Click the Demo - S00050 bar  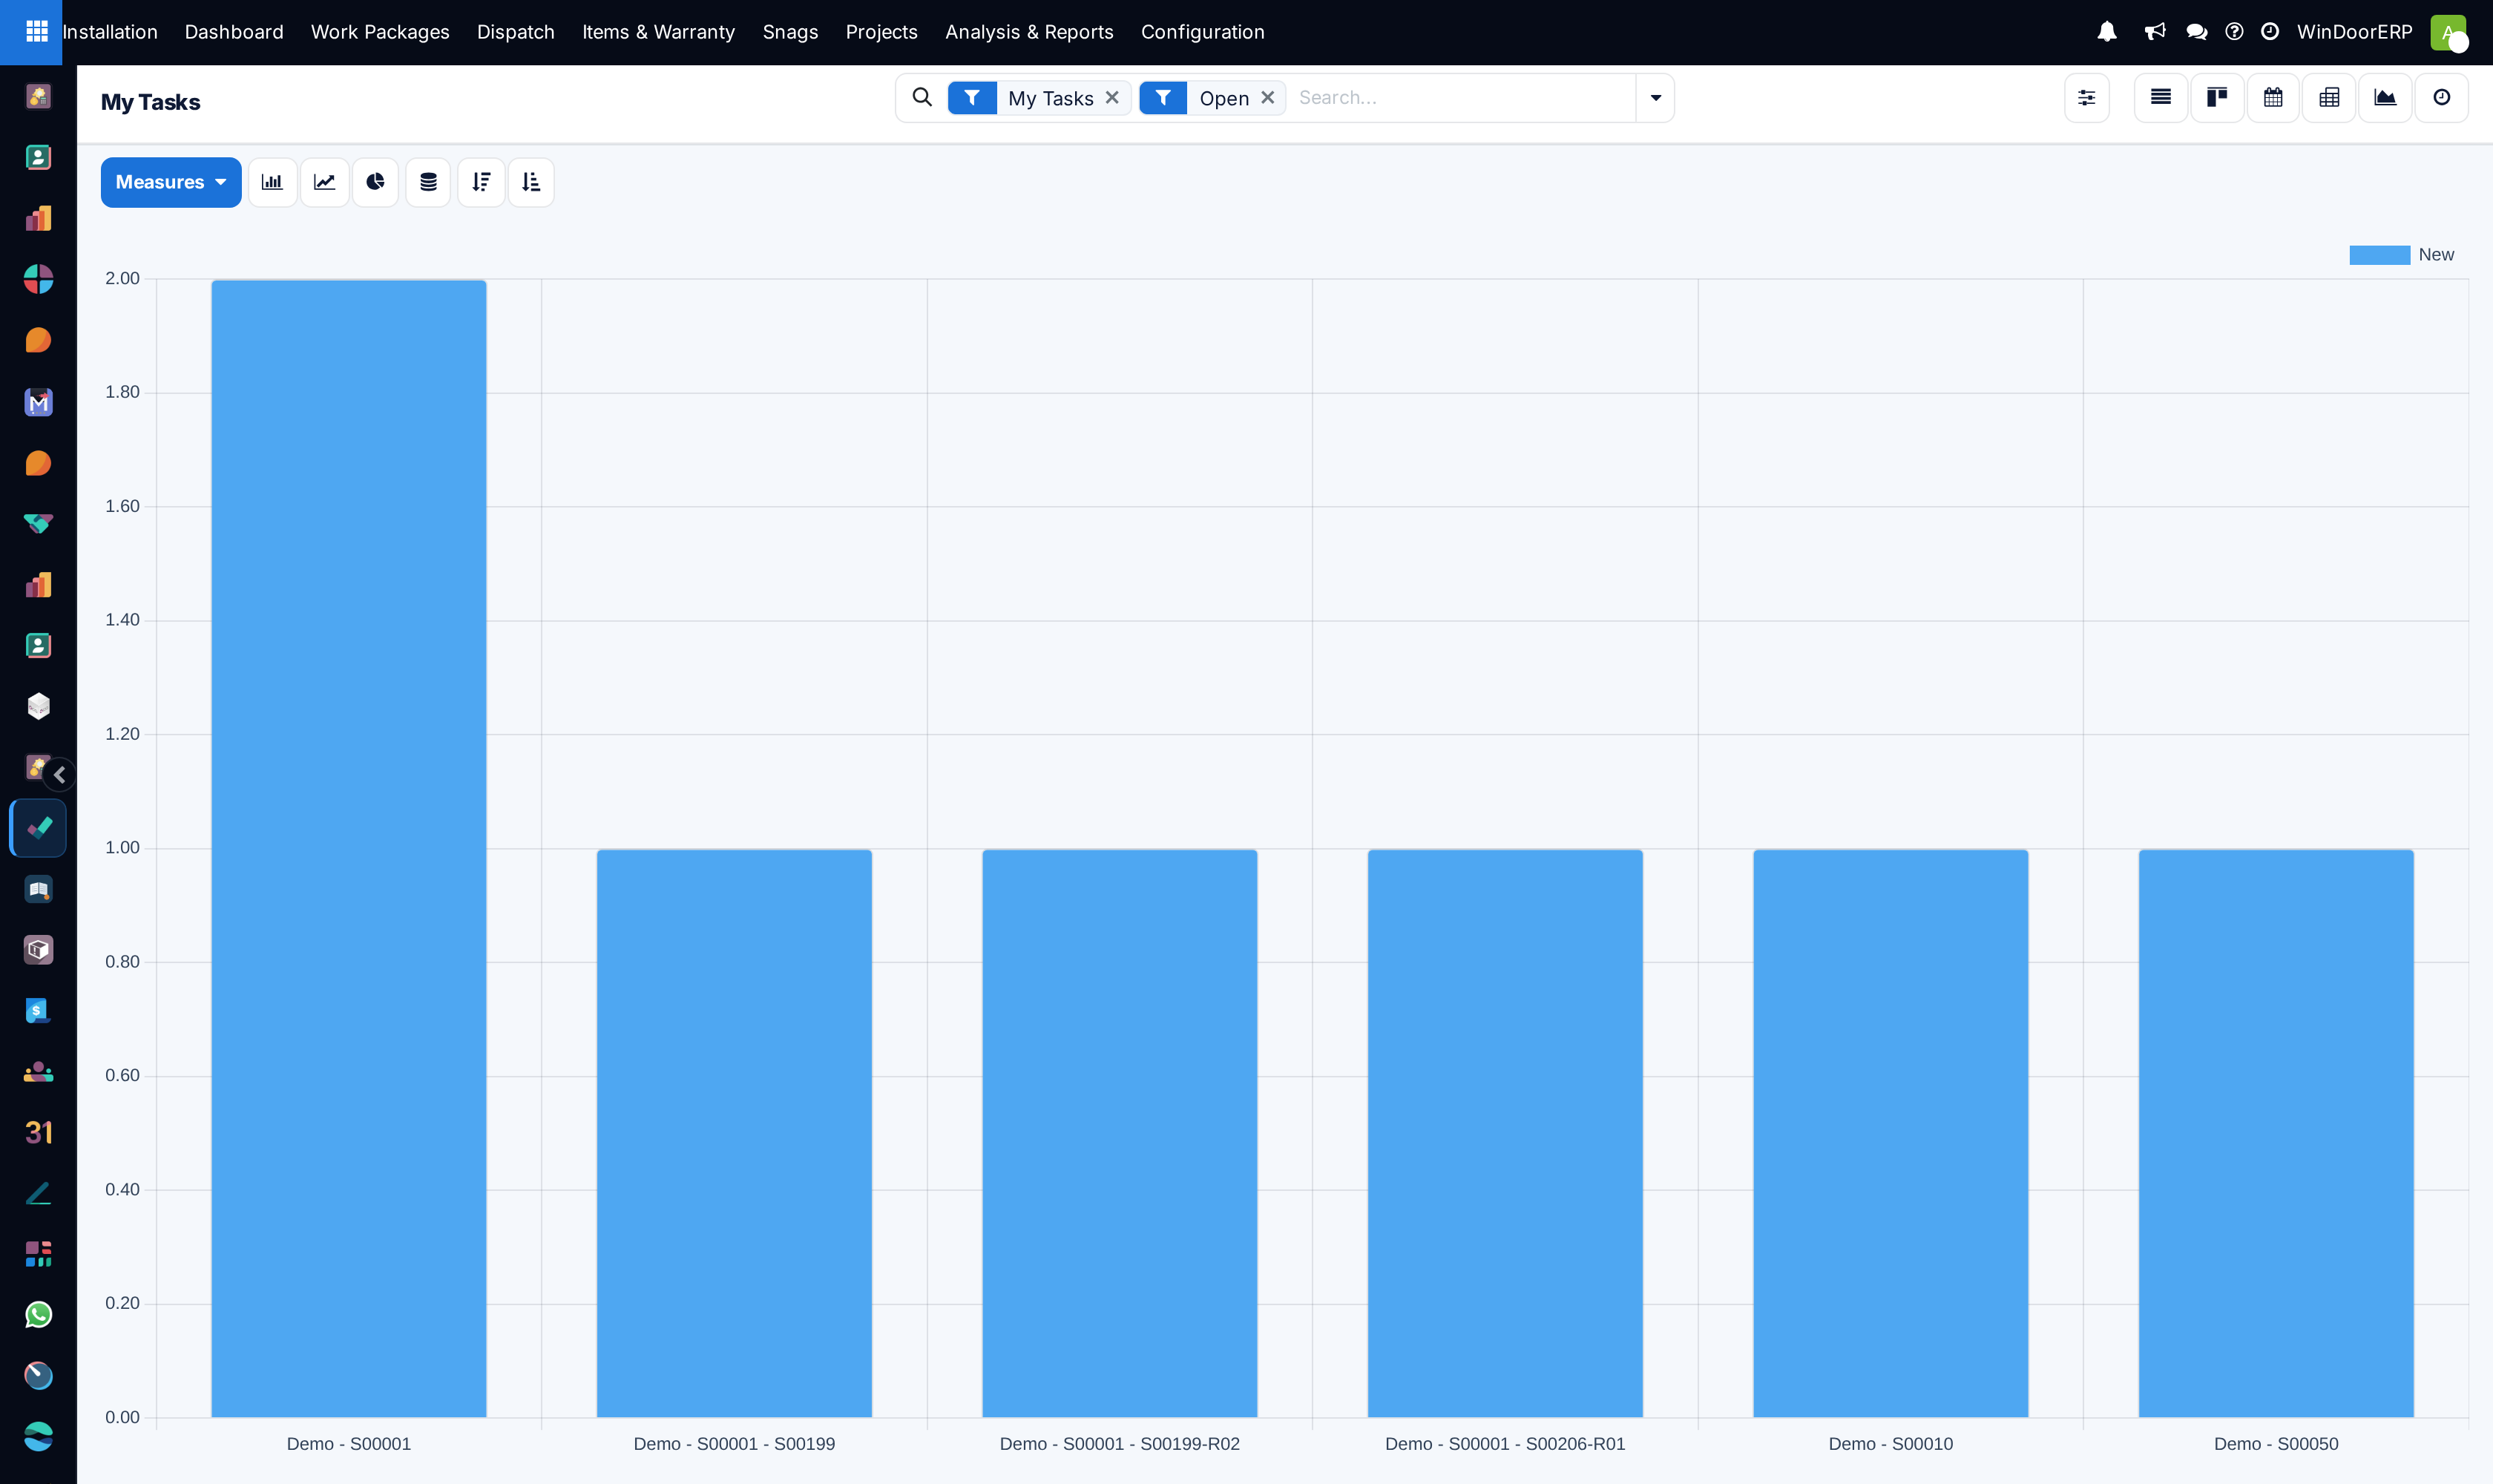[2276, 1133]
